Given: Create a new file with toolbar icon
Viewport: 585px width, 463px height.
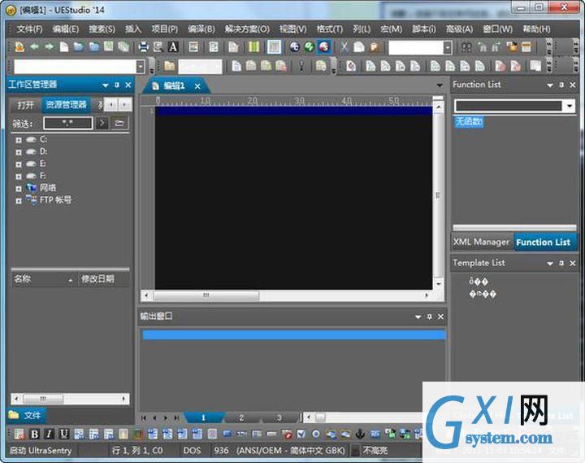Looking at the screenshot, I should [x=64, y=46].
